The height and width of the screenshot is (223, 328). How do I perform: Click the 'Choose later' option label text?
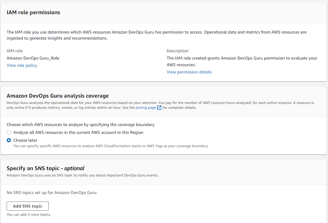click(25, 140)
